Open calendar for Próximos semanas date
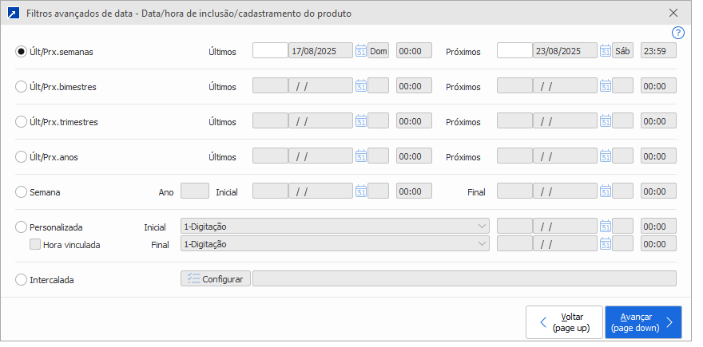703x347 pixels. point(605,51)
